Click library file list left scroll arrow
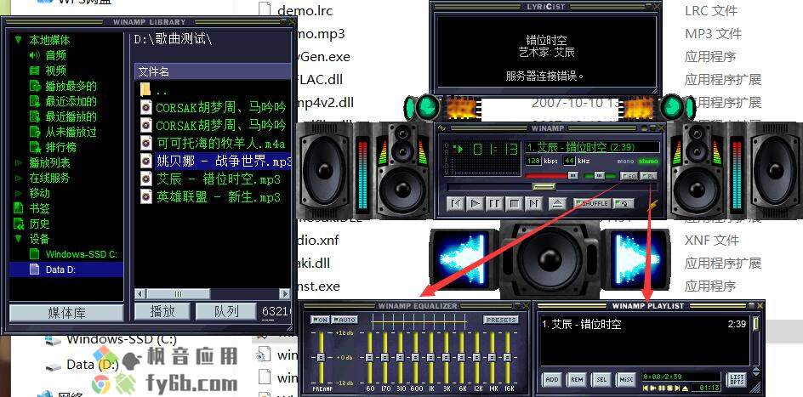This screenshot has width=803, height=397. pyautogui.click(x=140, y=294)
